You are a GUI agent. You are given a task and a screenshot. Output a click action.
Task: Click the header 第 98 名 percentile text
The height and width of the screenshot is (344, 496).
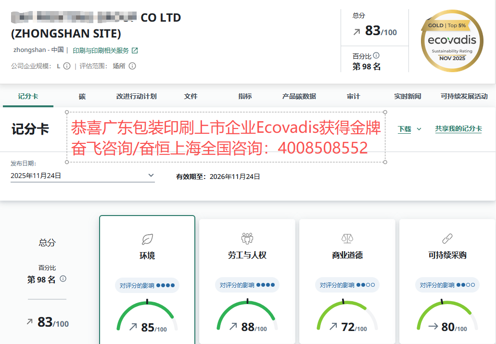(x=367, y=66)
